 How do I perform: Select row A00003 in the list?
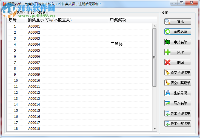tap(78, 39)
